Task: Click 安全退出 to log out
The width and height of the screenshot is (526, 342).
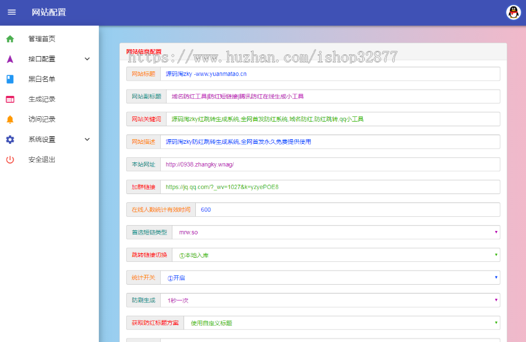Action: pos(49,160)
